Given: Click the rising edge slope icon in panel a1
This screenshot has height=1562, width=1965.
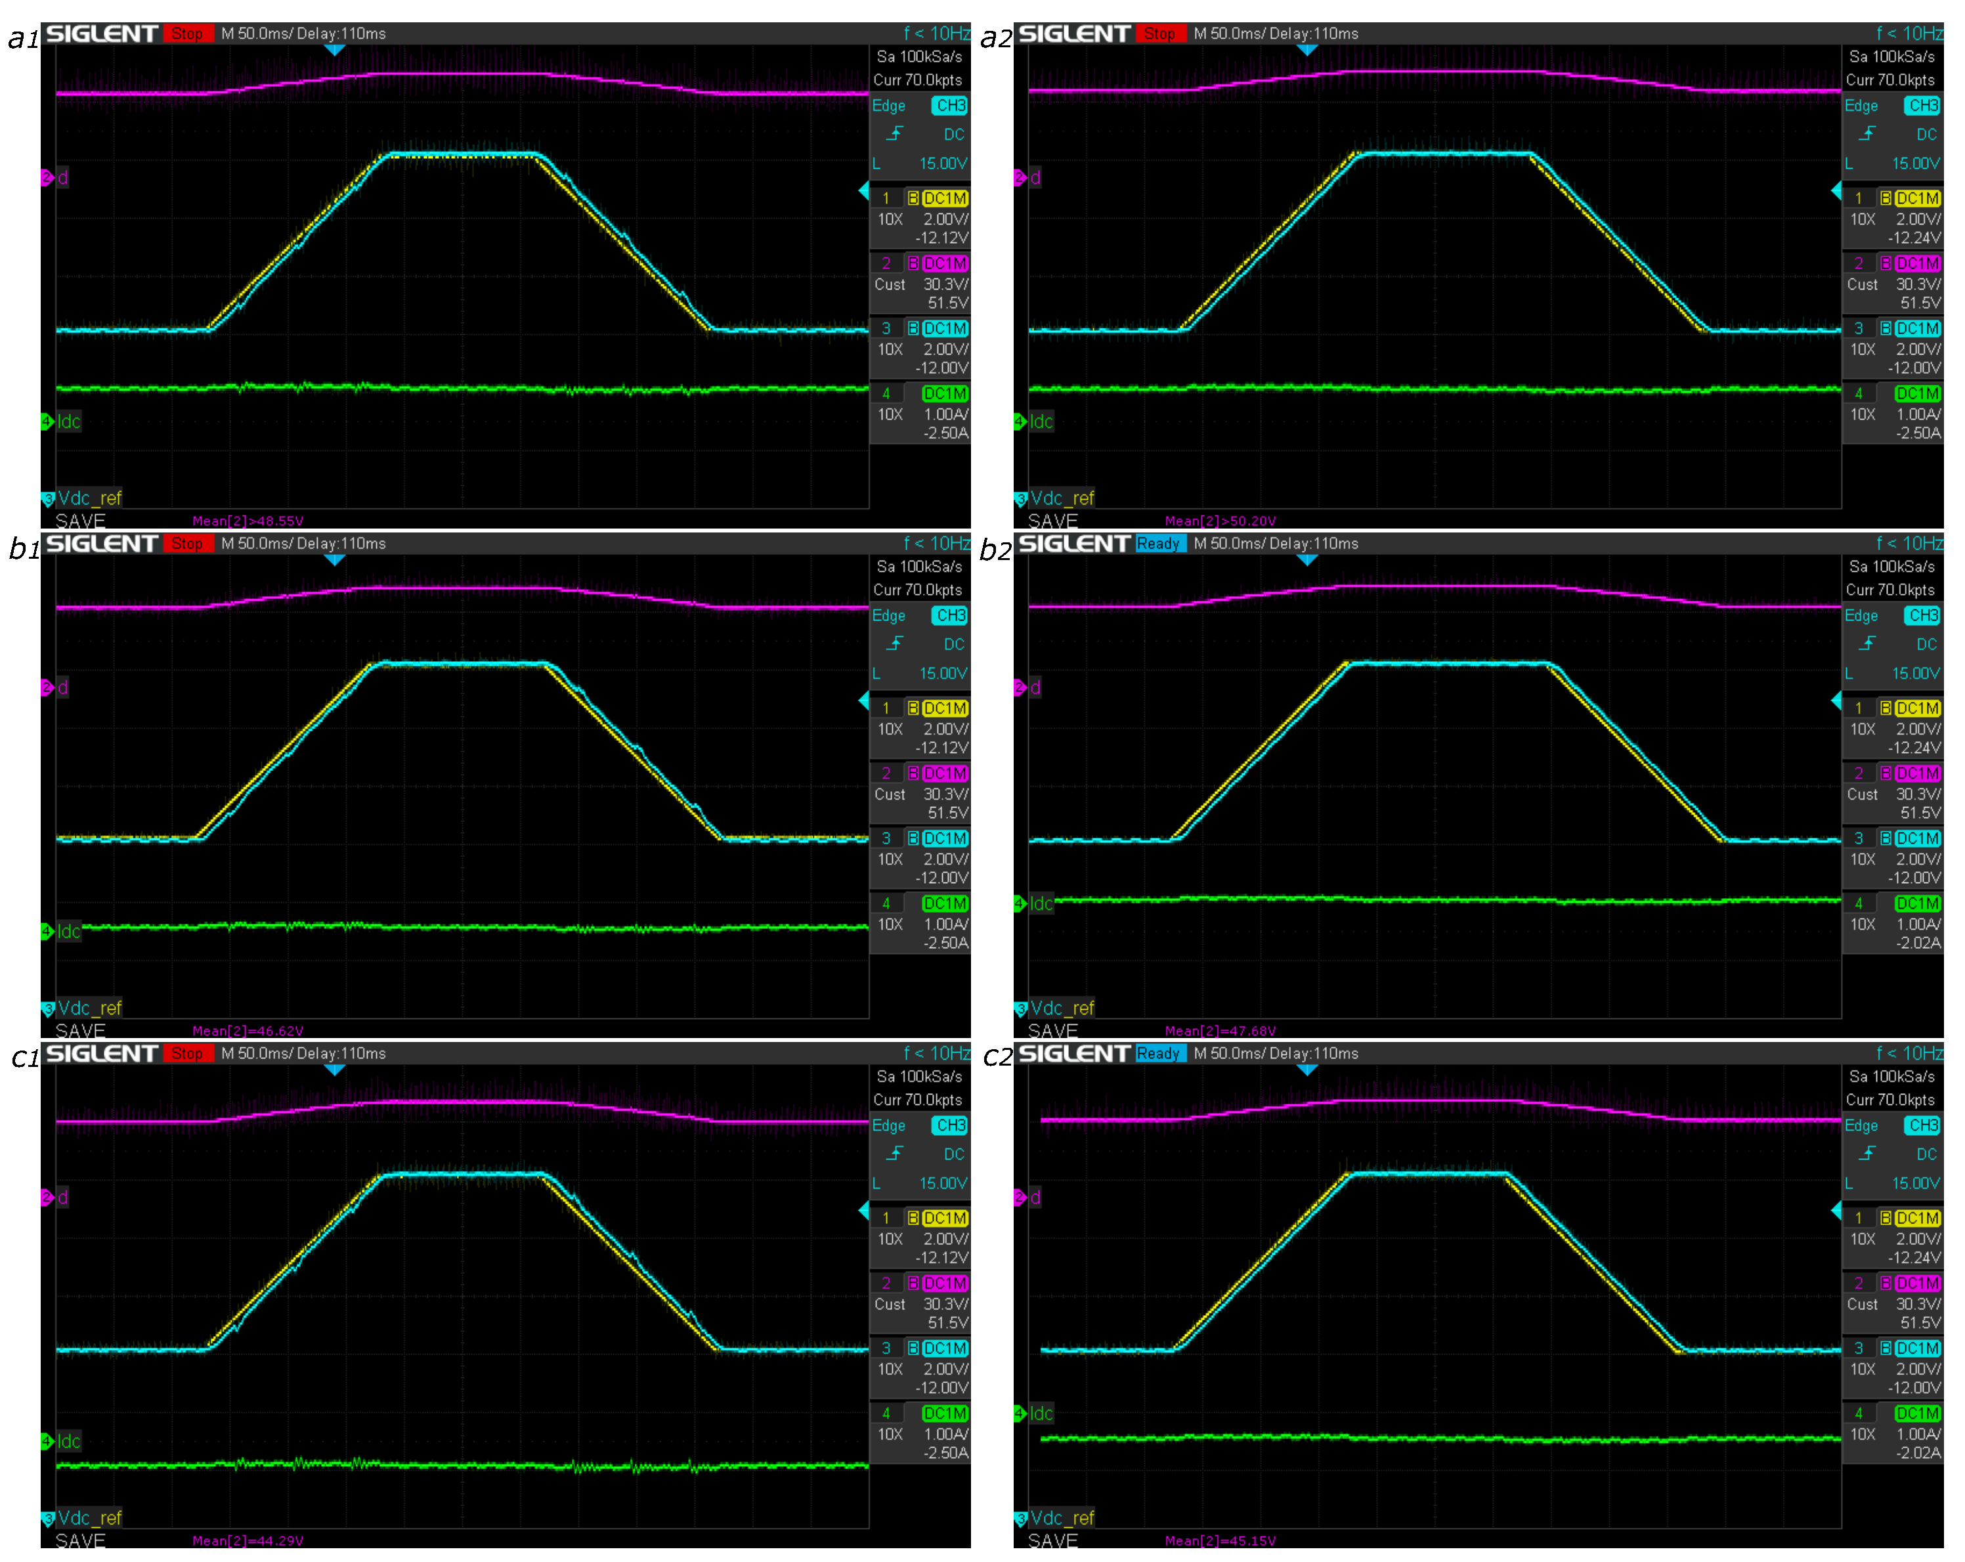Looking at the screenshot, I should 895,134.
